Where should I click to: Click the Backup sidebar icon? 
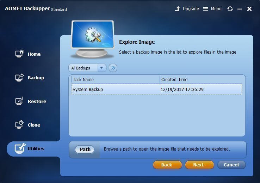19,78
